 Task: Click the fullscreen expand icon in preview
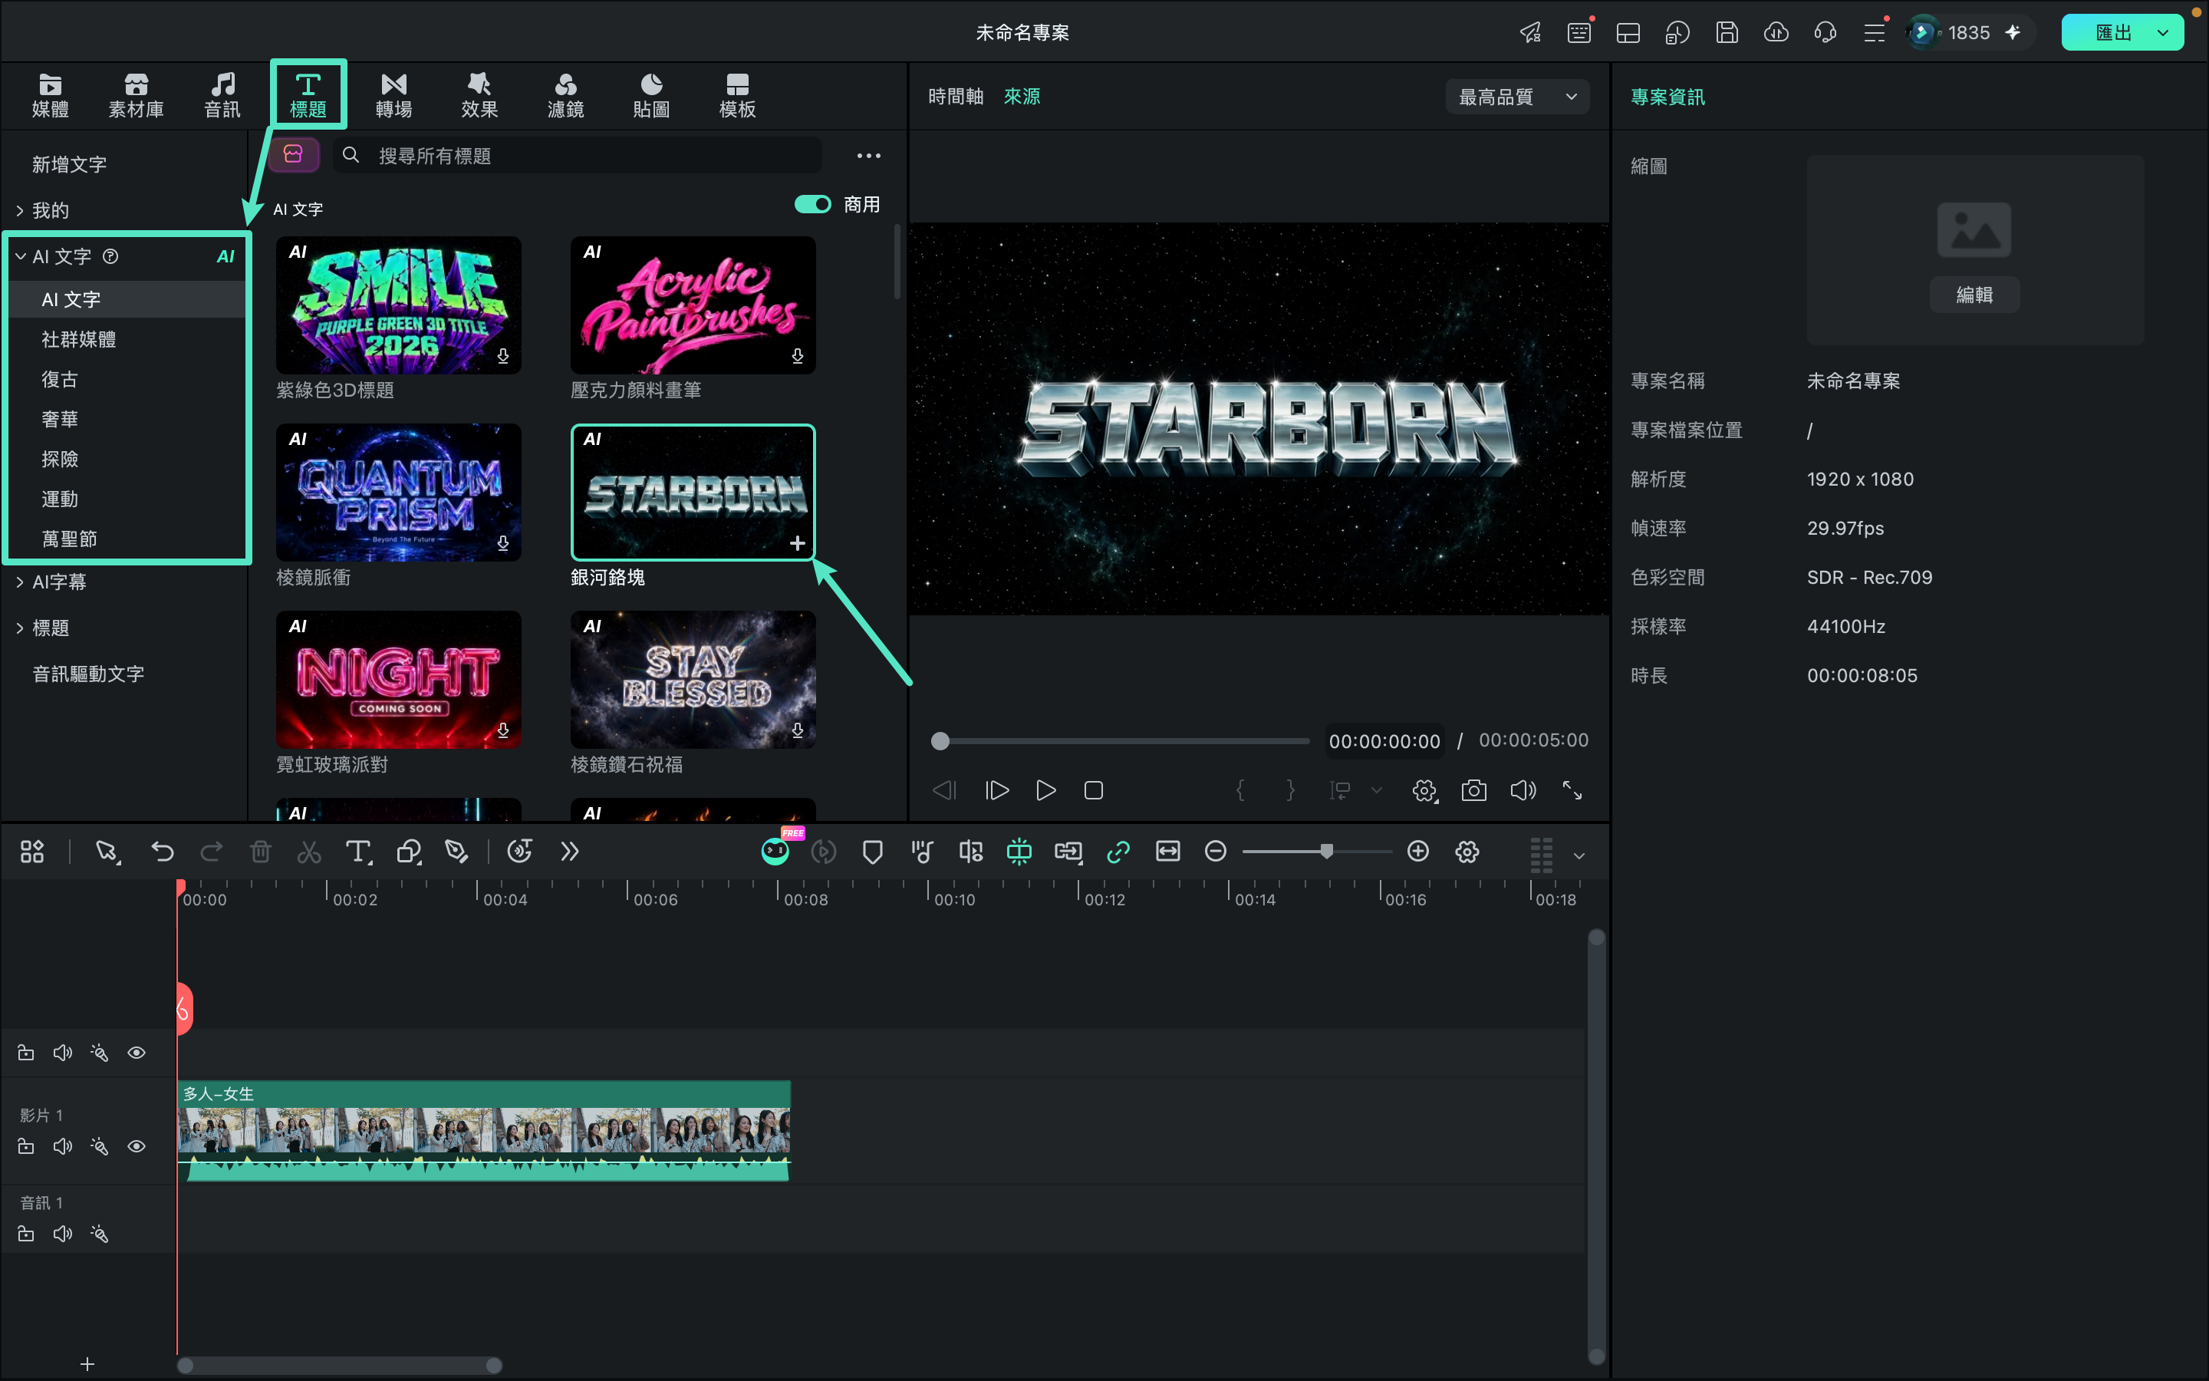click(x=1572, y=790)
